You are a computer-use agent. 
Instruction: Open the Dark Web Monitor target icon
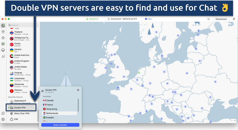pyautogui.click(x=3, y=44)
